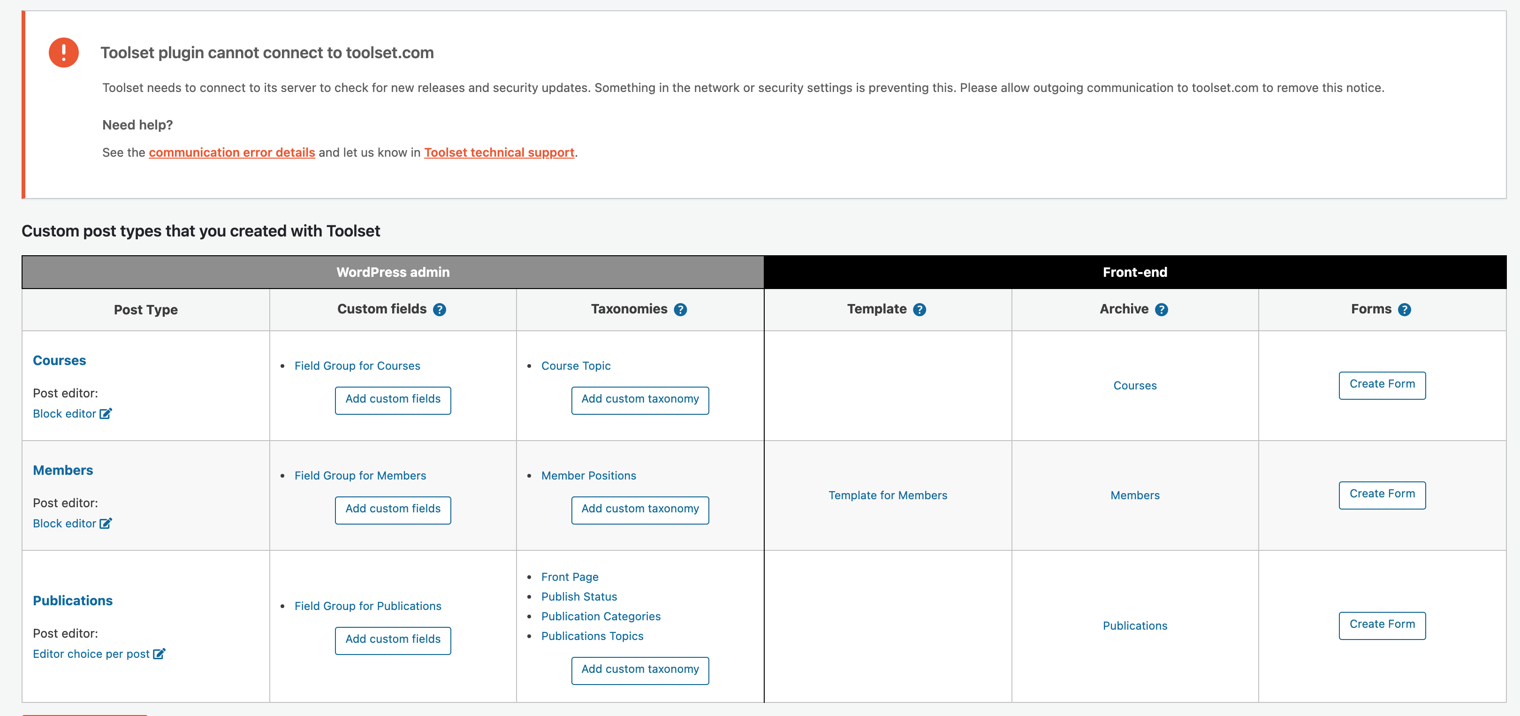Click the Forms help question icon
The height and width of the screenshot is (716, 1520).
coord(1404,309)
